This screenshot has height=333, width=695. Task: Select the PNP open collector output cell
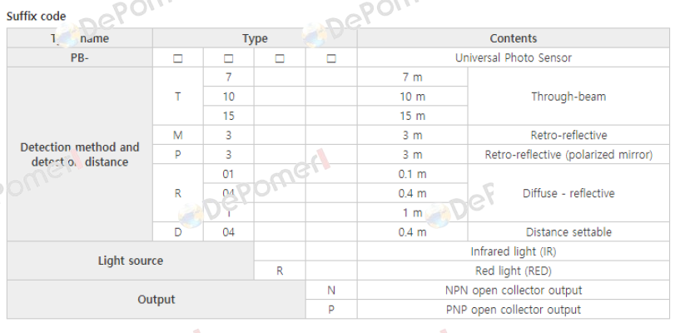coord(514,310)
